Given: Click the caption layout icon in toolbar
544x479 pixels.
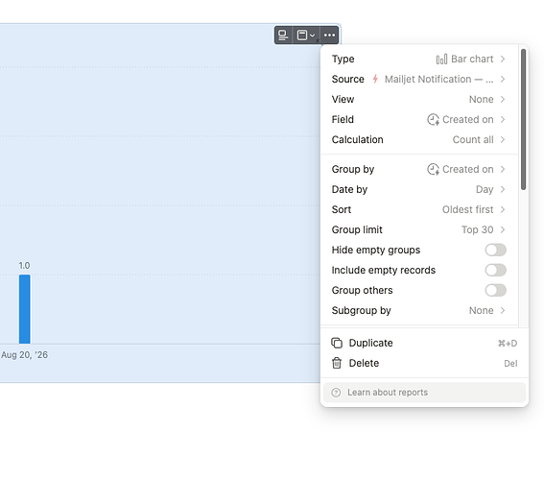Looking at the screenshot, I should 283,36.
